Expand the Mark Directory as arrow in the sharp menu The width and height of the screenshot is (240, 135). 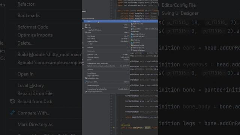pyautogui.click(x=128, y=85)
